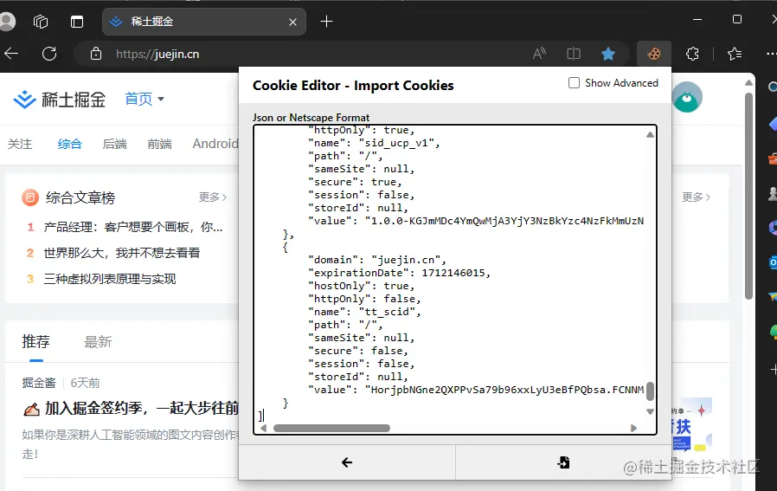Select the 关注 category tab
The image size is (777, 491).
tap(20, 144)
